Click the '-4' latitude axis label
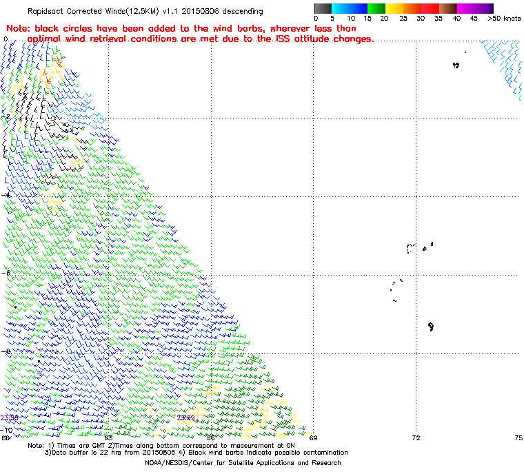The height and width of the screenshot is (474, 524). coord(6,195)
